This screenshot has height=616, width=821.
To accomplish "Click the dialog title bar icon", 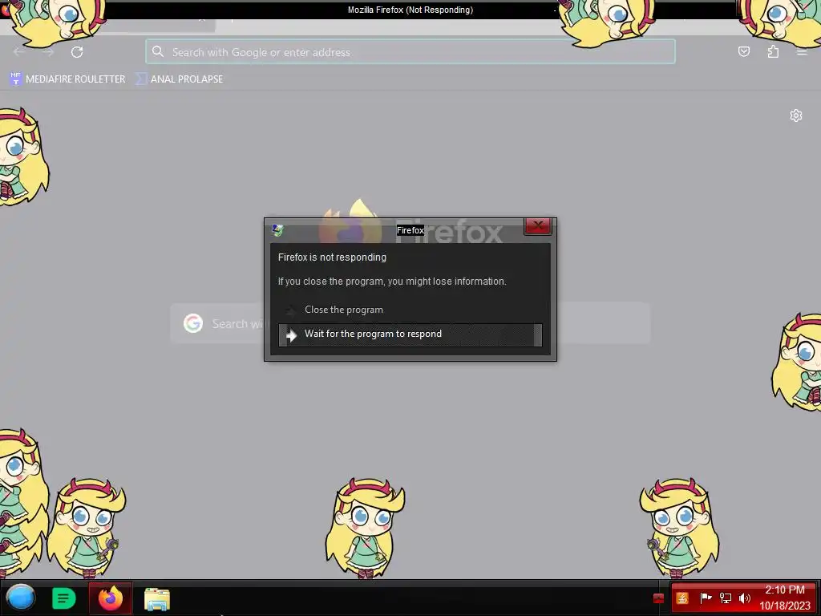I will tap(277, 230).
